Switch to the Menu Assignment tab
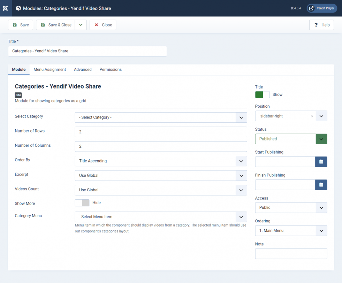This screenshot has width=342, height=283. pyautogui.click(x=50, y=70)
